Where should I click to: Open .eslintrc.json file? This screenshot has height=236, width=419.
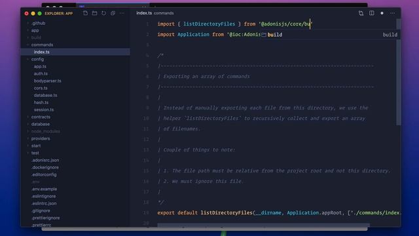point(44,204)
